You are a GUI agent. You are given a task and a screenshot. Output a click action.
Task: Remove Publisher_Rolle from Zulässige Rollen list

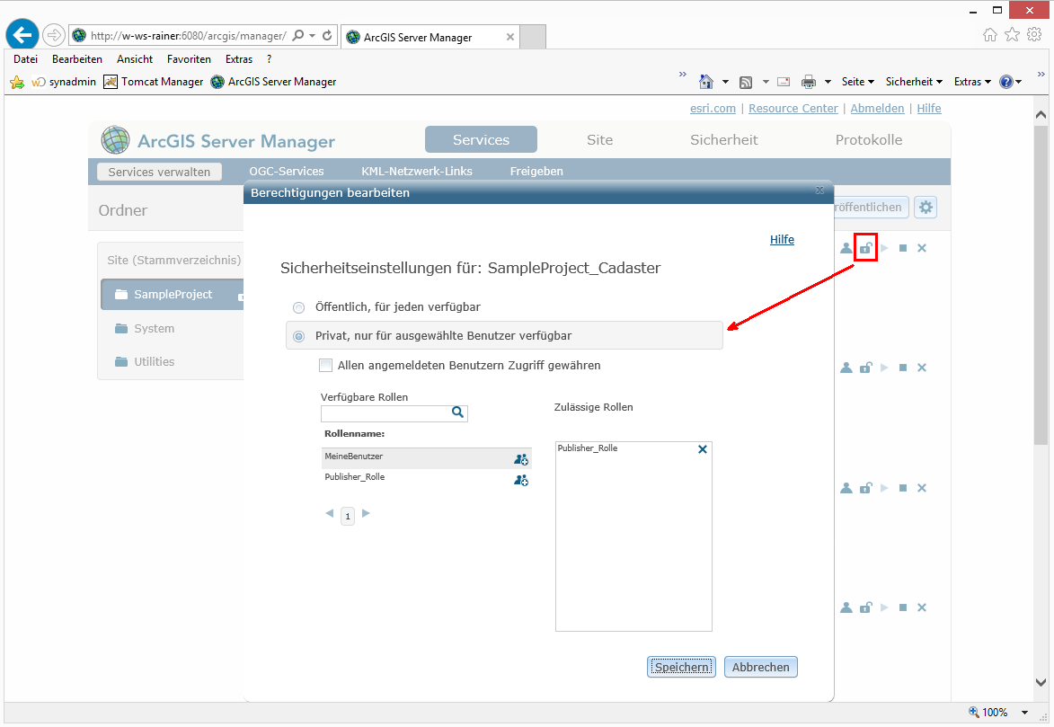coord(702,448)
